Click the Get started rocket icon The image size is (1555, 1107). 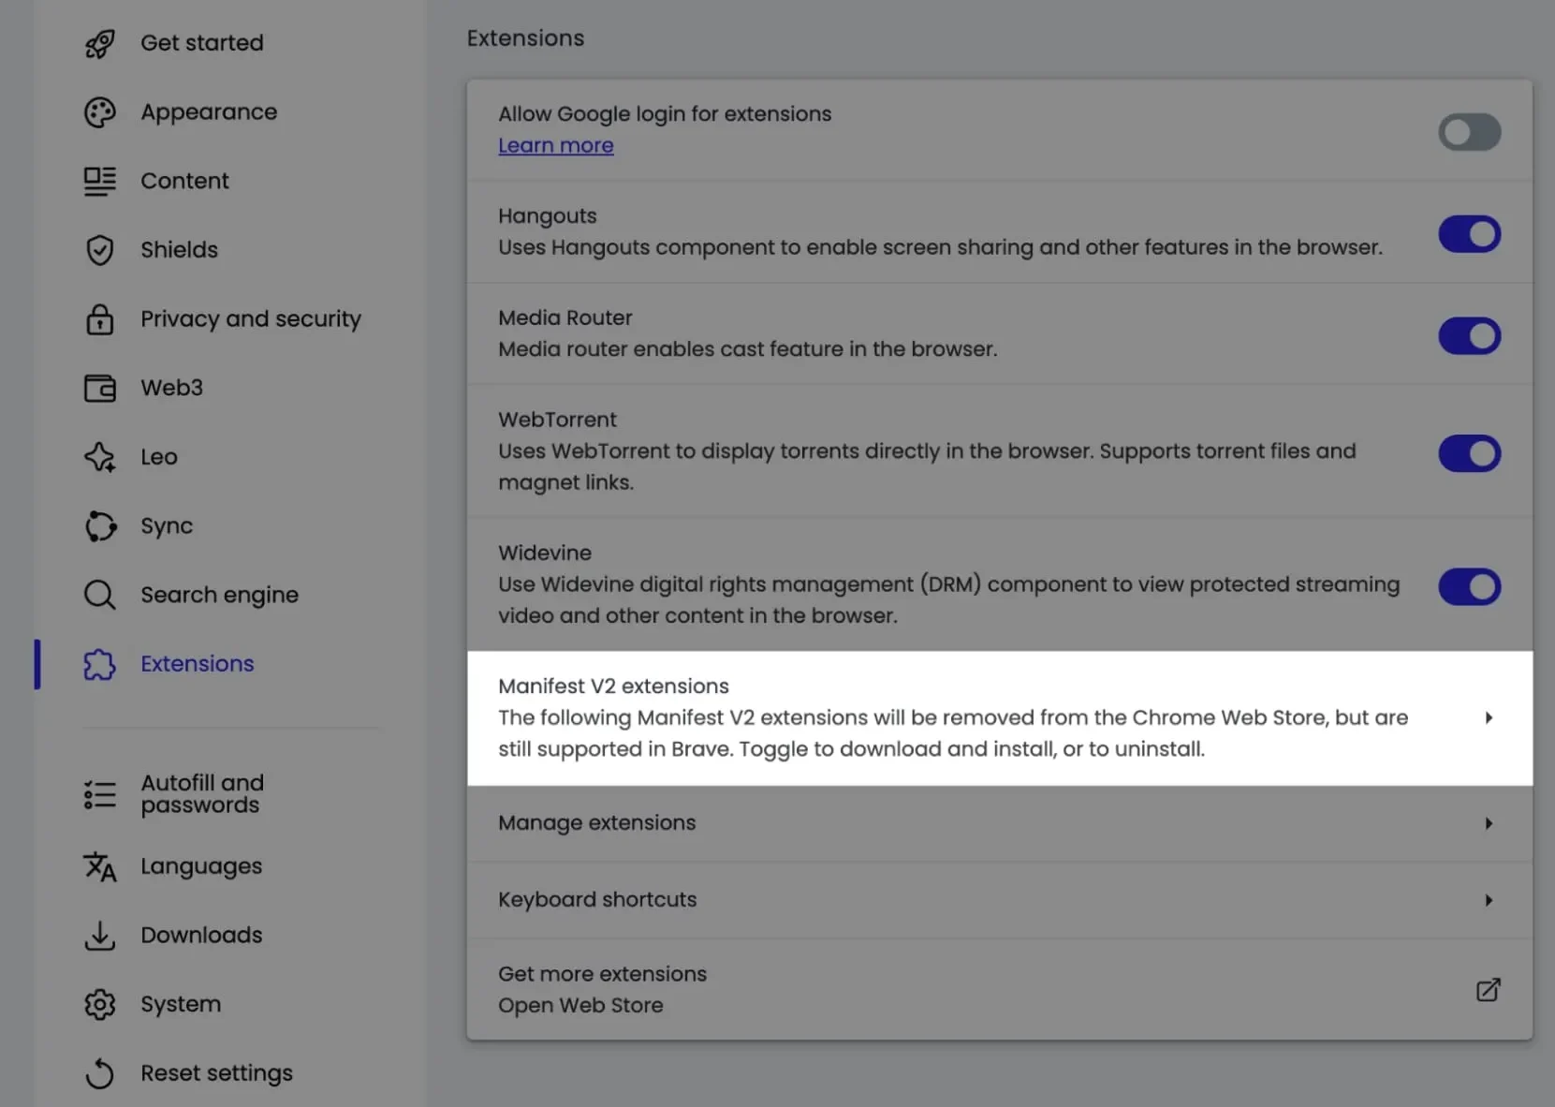tap(100, 43)
